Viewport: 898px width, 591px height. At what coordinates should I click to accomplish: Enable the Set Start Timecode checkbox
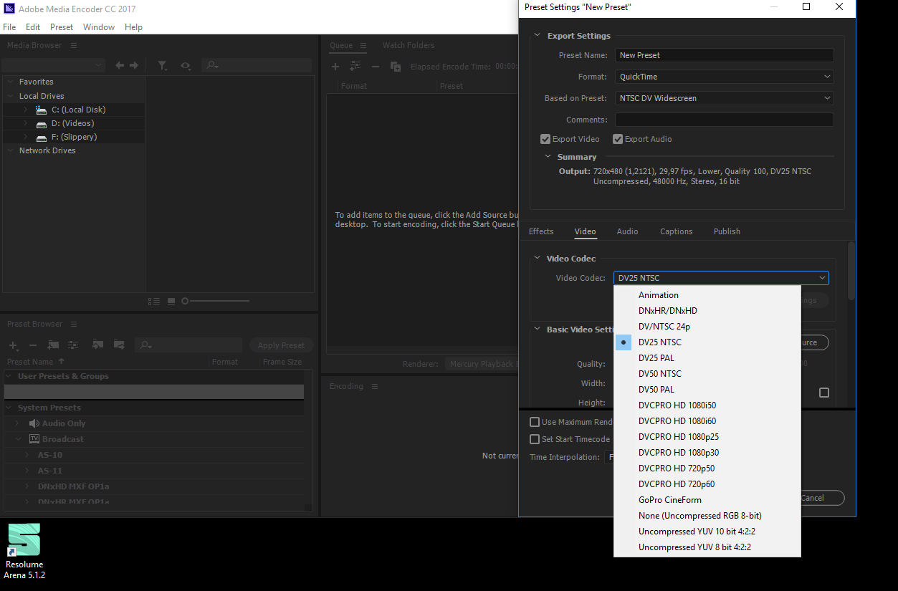[535, 439]
